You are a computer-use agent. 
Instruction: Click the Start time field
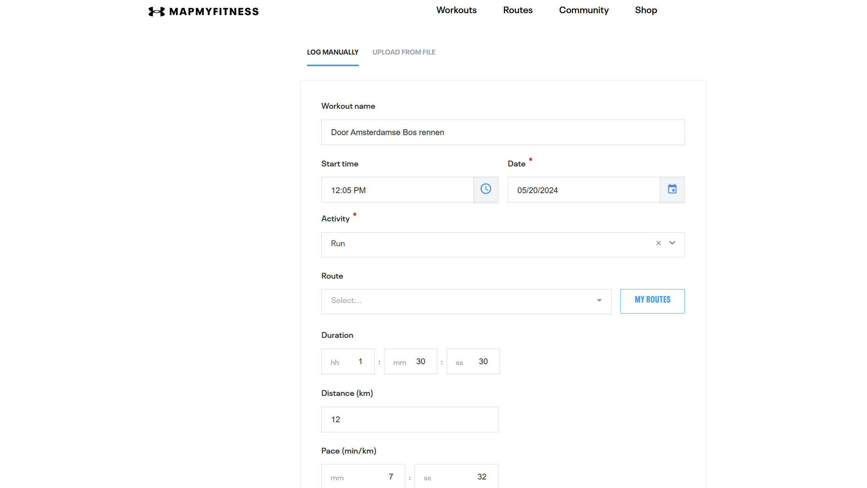(397, 190)
